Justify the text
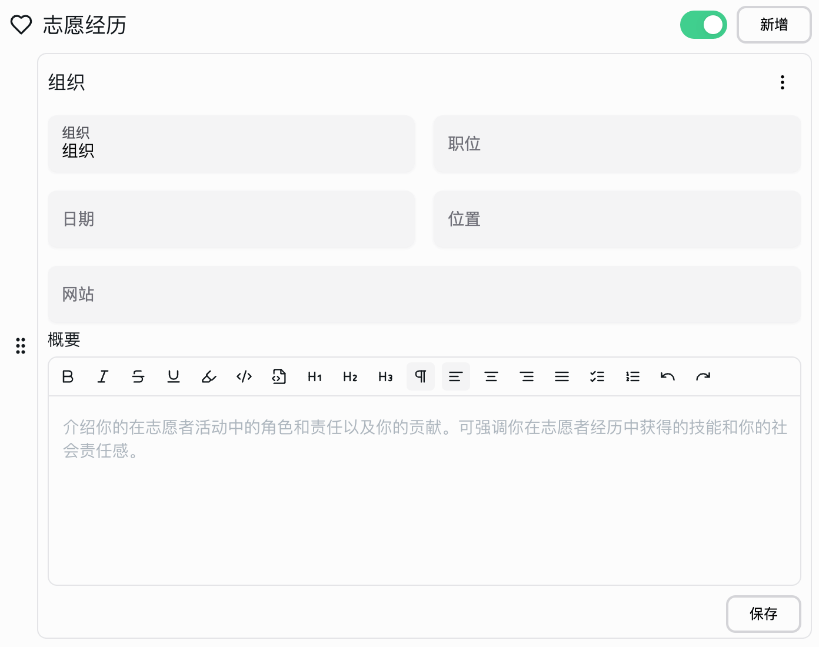The image size is (819, 647). (562, 376)
